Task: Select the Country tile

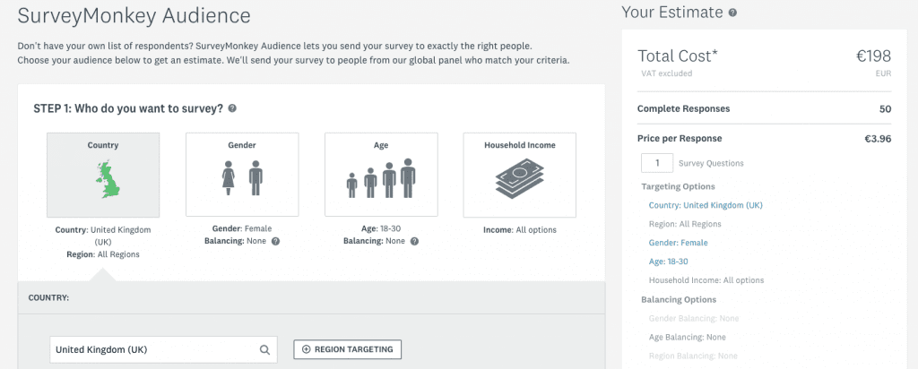Action: (x=103, y=176)
